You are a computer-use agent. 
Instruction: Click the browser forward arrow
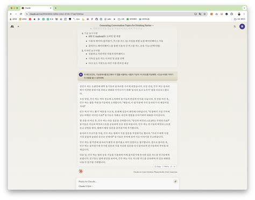pos(16,14)
